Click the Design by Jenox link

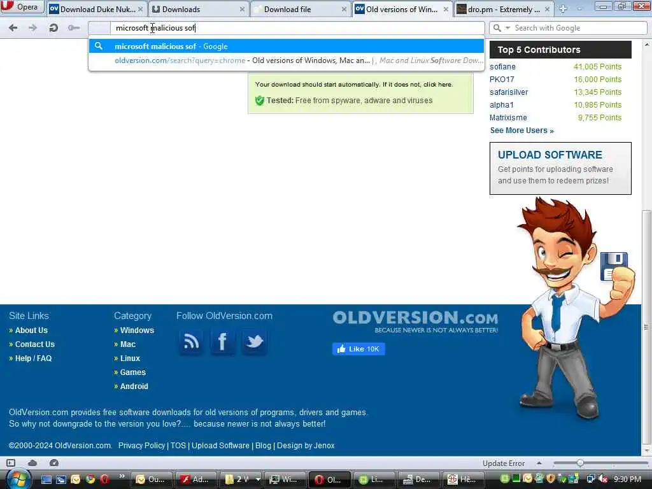tap(306, 445)
